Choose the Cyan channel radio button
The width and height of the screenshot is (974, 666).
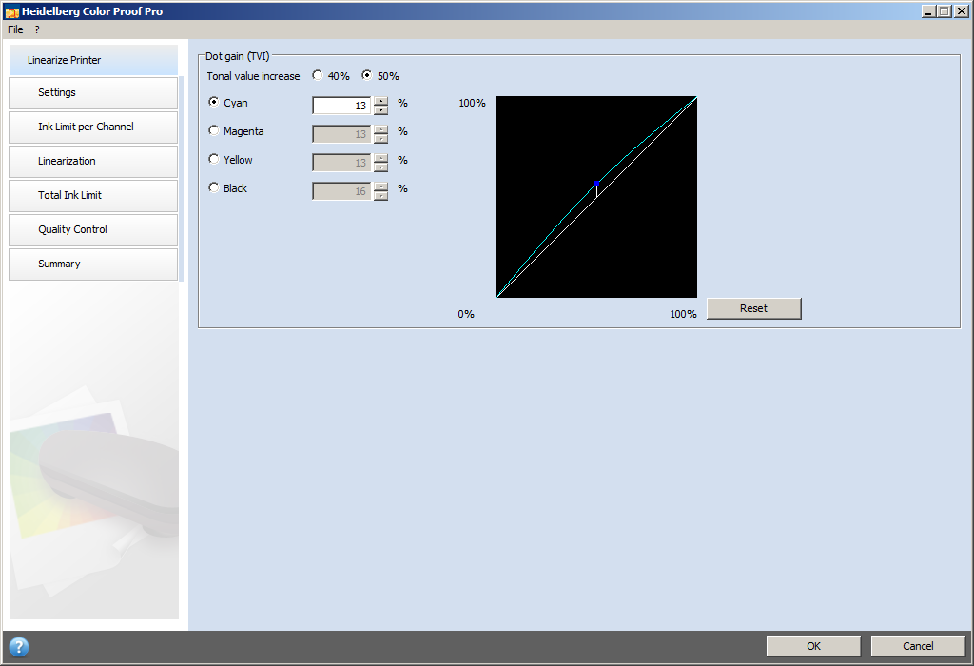(214, 102)
